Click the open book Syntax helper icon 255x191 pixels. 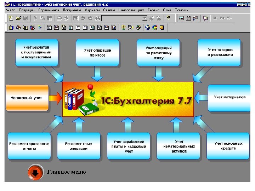pos(205,18)
